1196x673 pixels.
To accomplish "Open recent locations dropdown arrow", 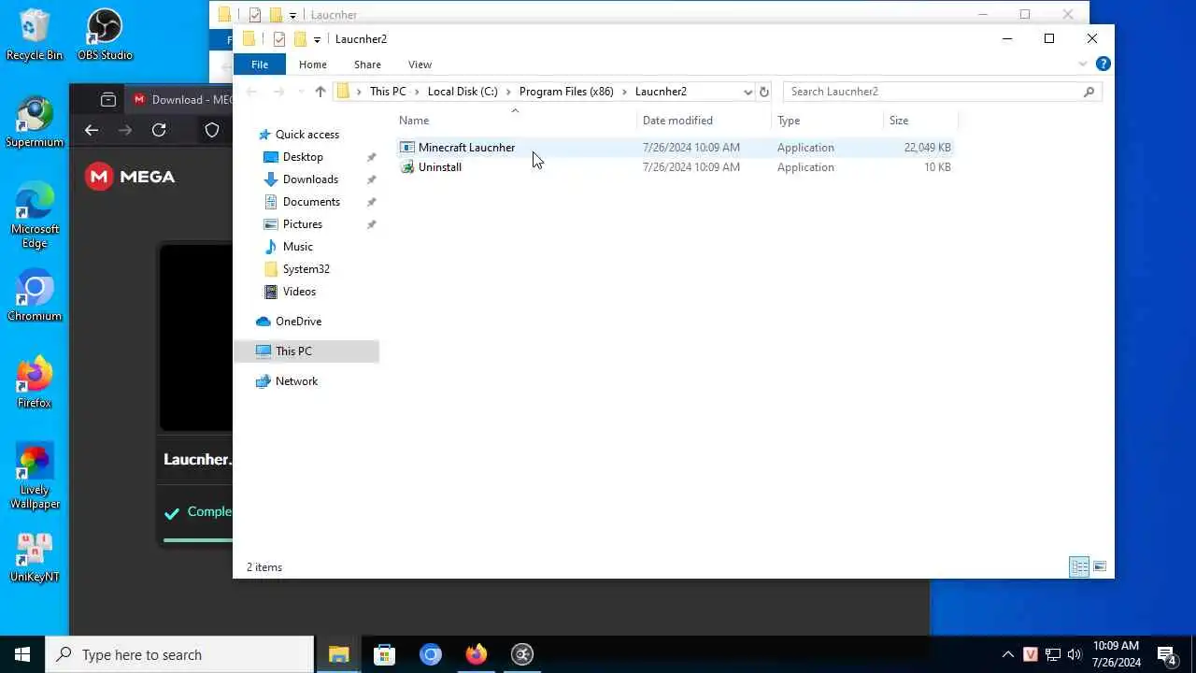I will (300, 92).
